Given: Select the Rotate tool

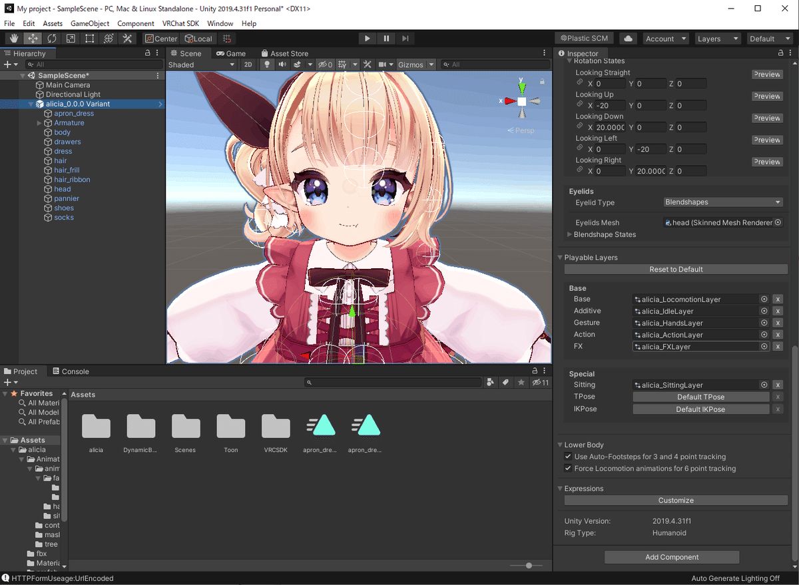Looking at the screenshot, I should [52, 39].
